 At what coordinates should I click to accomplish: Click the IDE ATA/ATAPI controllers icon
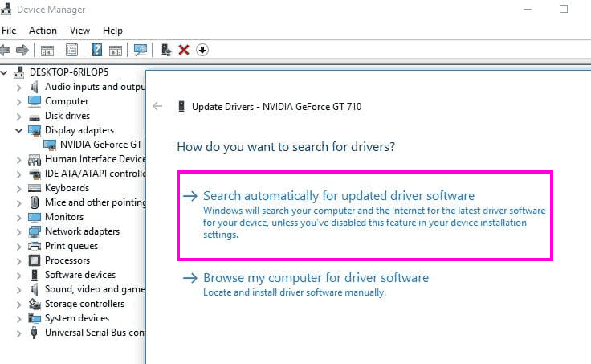tap(35, 174)
